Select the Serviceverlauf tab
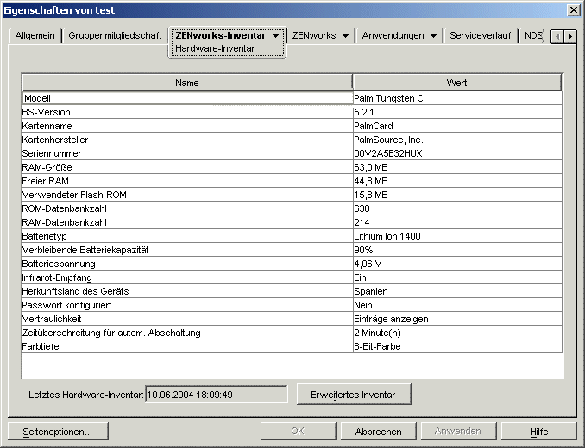Screen dimensions: 585x448 pos(480,35)
